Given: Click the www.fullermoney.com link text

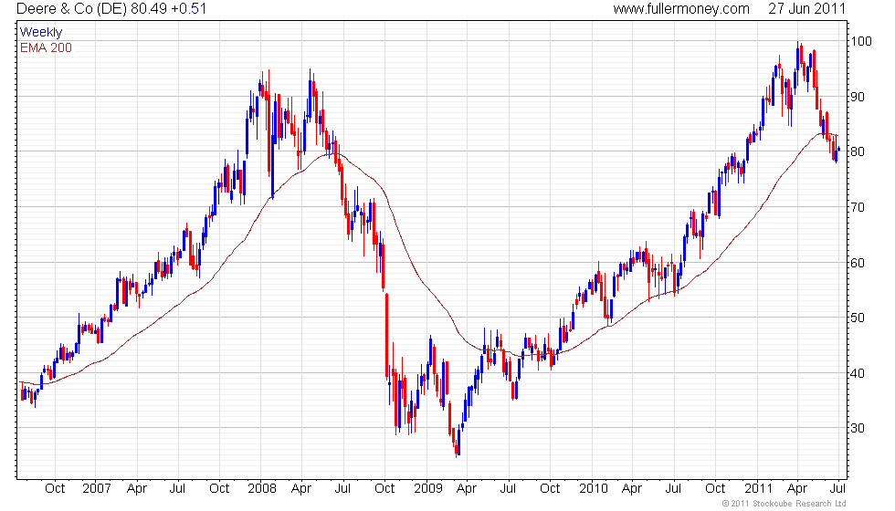Looking at the screenshot, I should click(x=681, y=8).
